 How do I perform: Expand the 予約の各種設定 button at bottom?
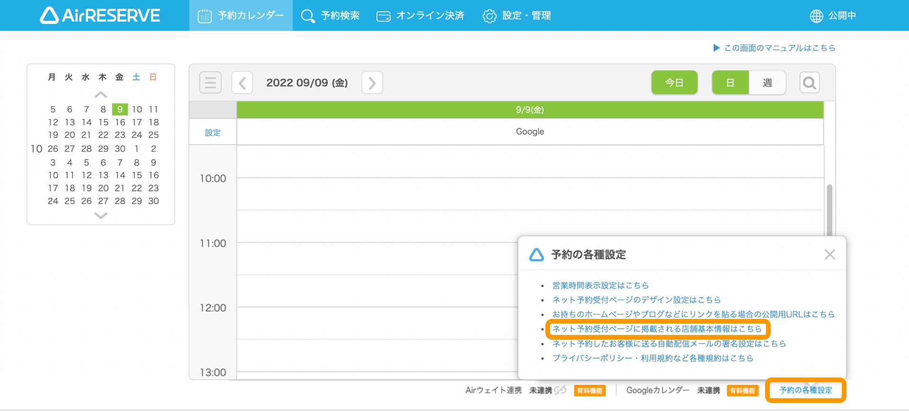click(x=805, y=390)
